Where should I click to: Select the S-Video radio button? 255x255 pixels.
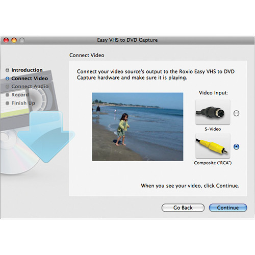[236, 113]
